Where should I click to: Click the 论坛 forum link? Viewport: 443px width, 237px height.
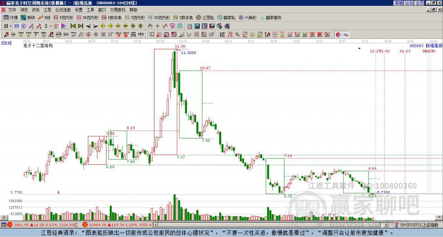(x=409, y=3)
